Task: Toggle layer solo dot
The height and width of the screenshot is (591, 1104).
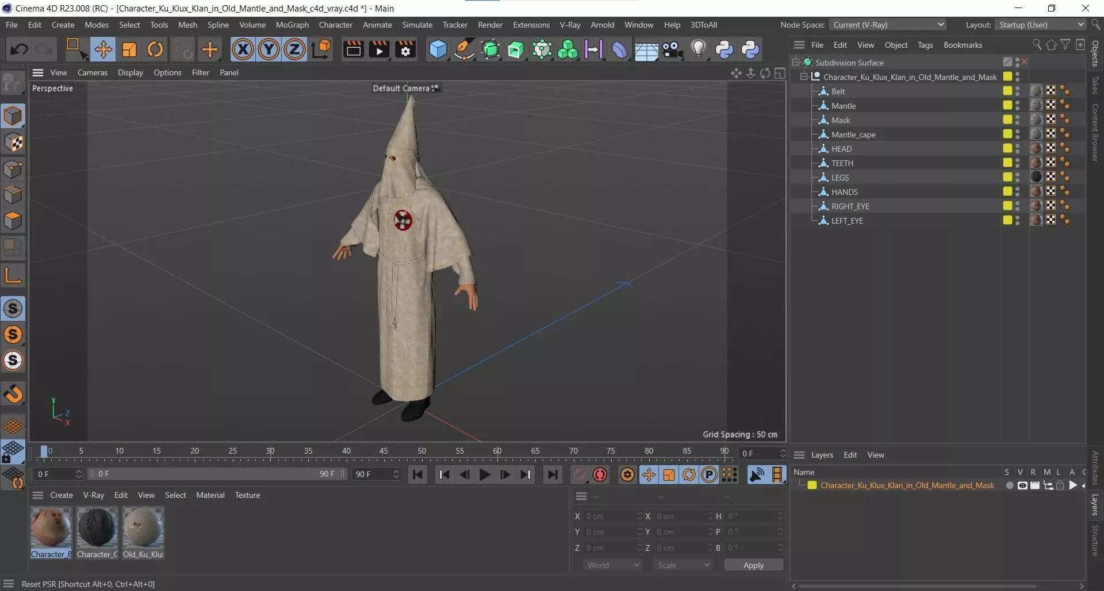Action: coord(1010,485)
